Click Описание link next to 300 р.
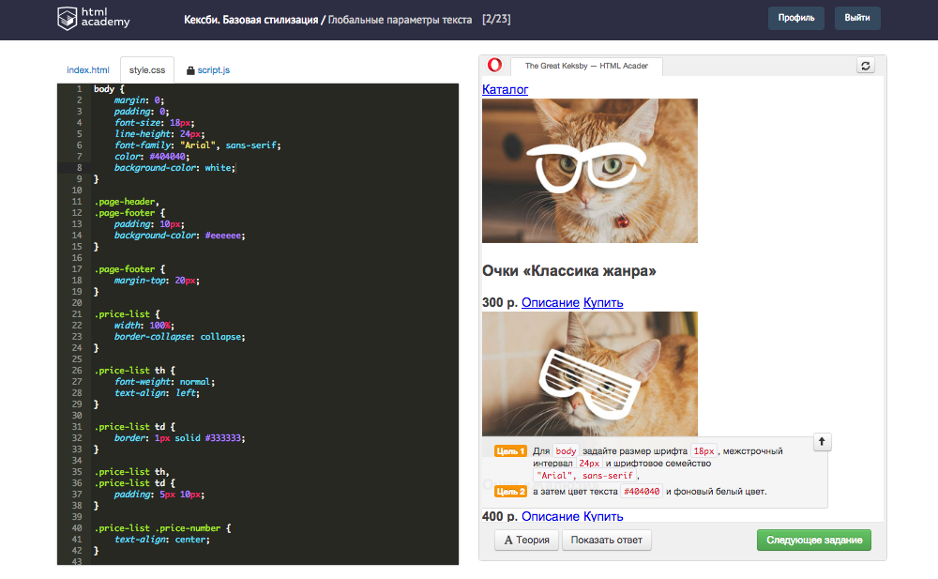Screen dimensions: 938x579 tap(551, 302)
